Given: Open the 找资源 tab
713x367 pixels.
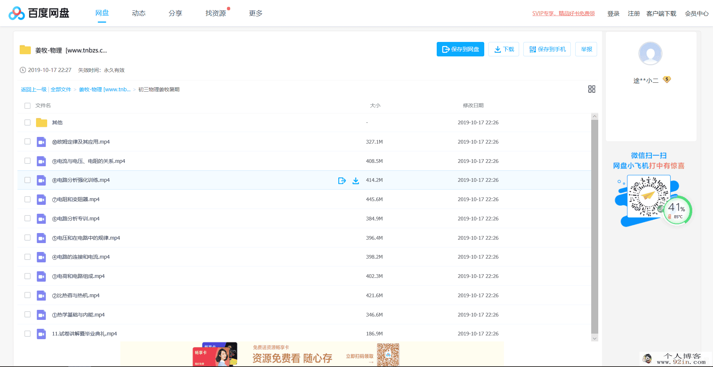Looking at the screenshot, I should tap(216, 13).
